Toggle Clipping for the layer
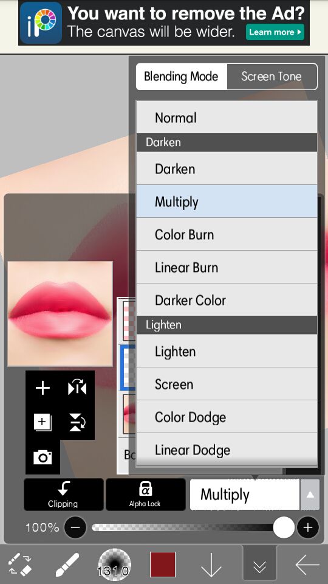Screen dimensions: 328x584 (x=64, y=494)
